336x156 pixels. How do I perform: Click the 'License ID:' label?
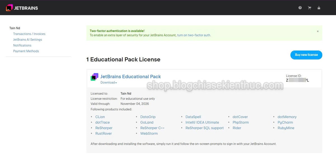tap(294, 76)
